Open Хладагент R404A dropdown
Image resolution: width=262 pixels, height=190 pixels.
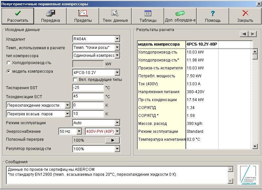tap(117, 39)
